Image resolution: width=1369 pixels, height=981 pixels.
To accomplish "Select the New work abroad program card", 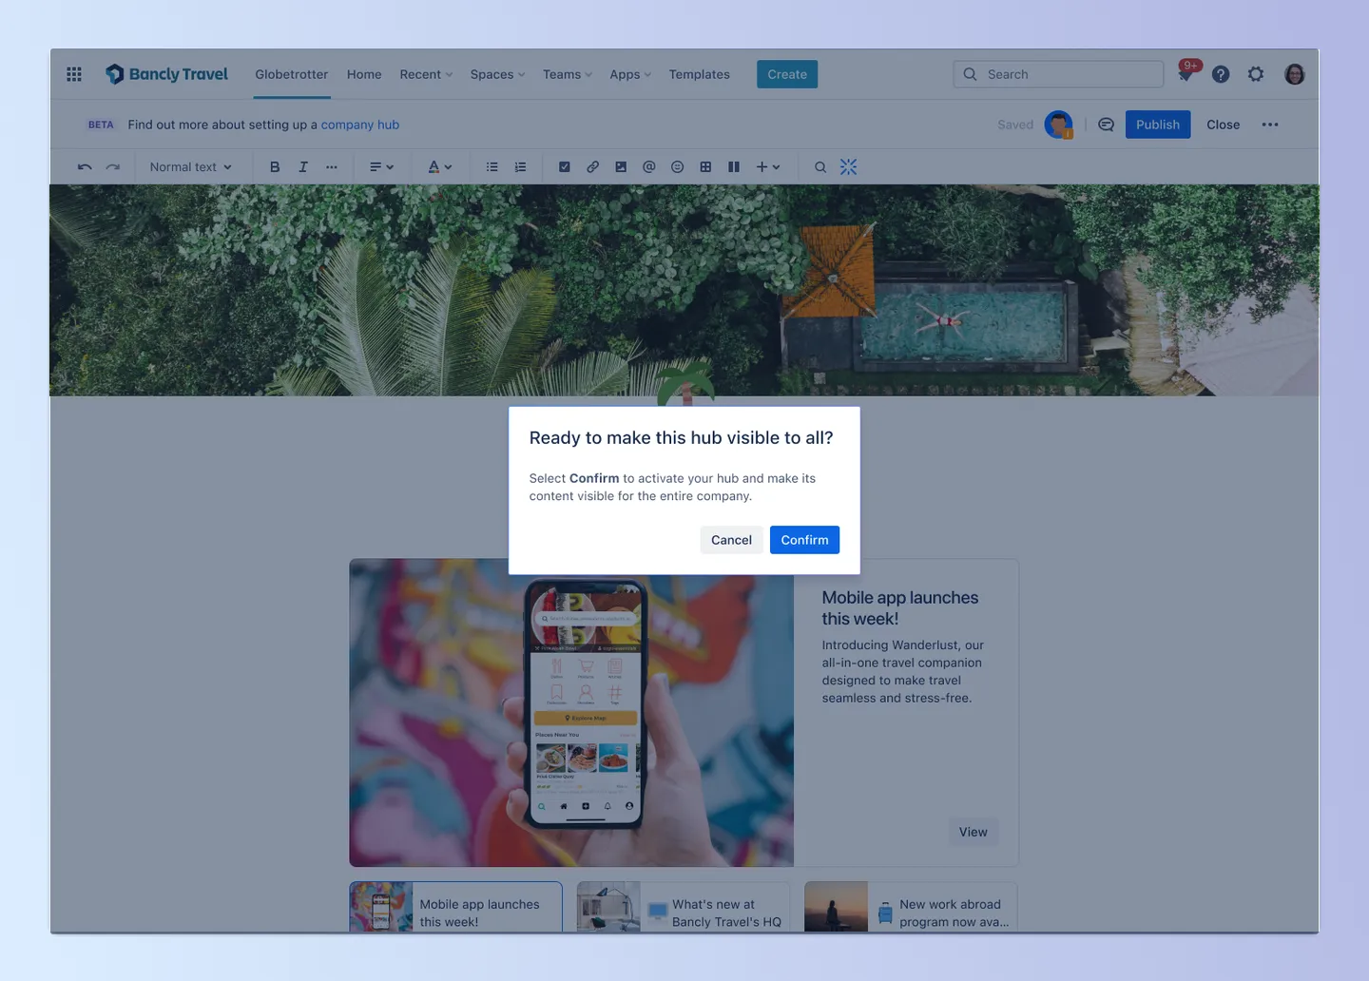I will [x=911, y=908].
